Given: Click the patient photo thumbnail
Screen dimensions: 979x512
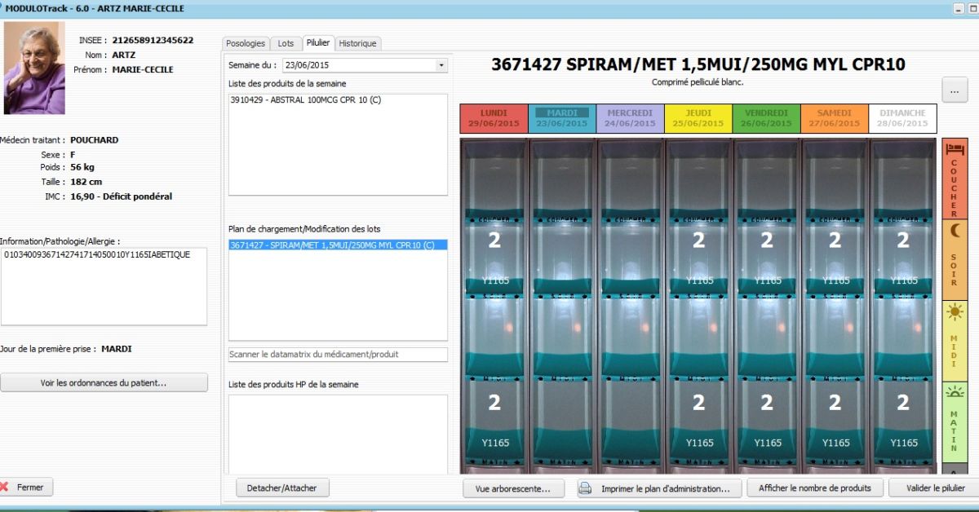Looking at the screenshot, I should [34, 68].
